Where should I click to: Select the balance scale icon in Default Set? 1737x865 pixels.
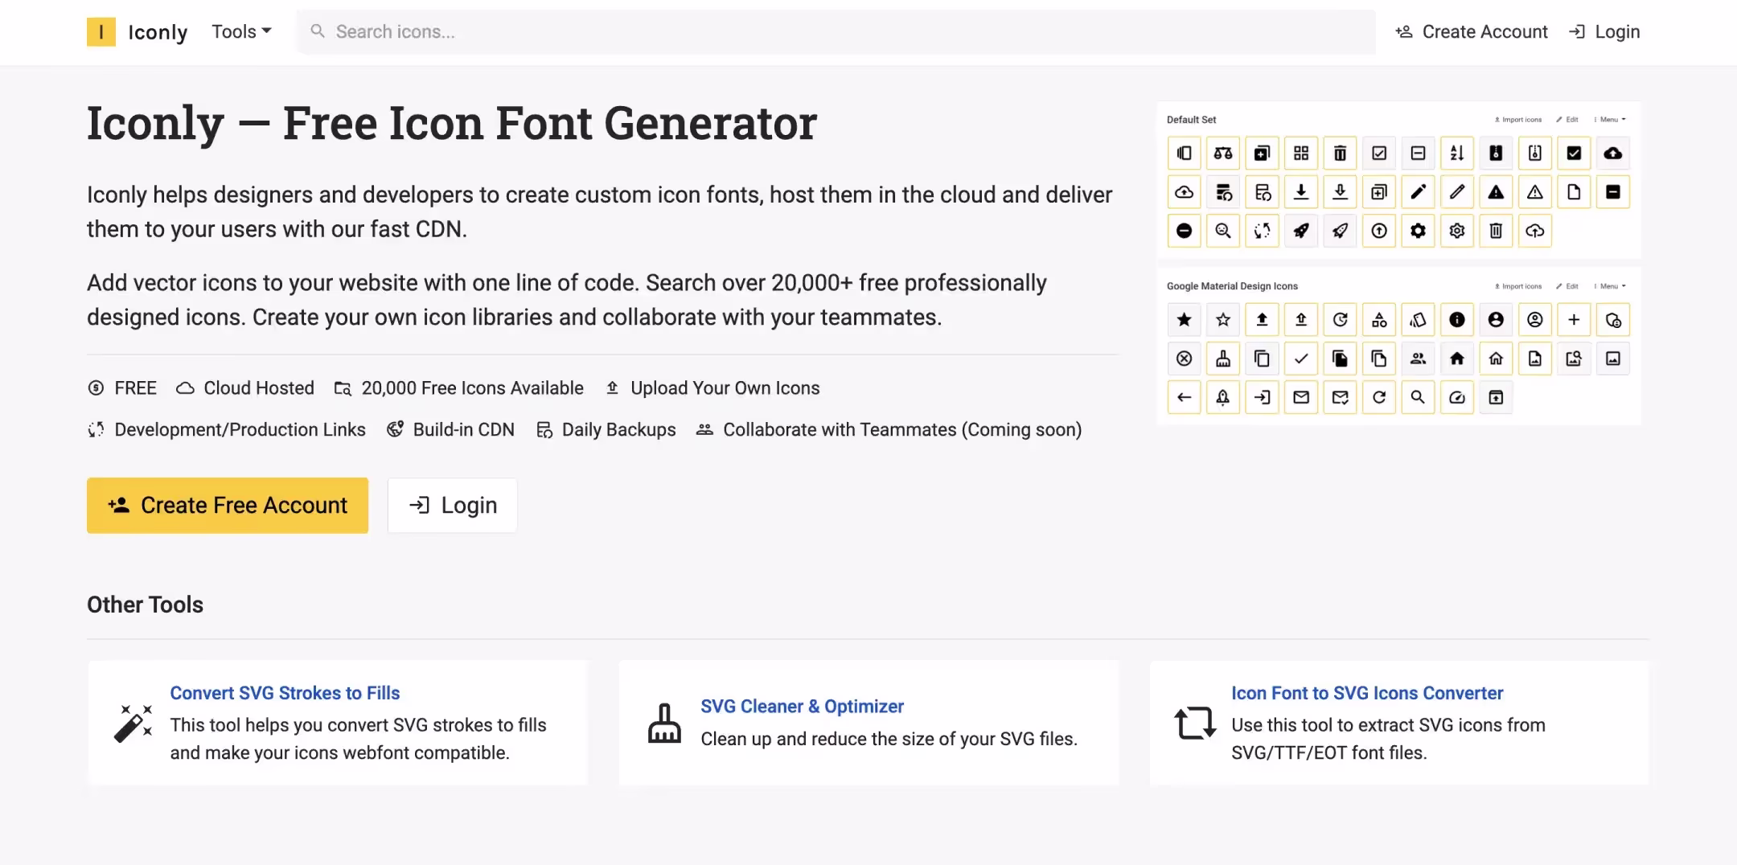coord(1223,154)
